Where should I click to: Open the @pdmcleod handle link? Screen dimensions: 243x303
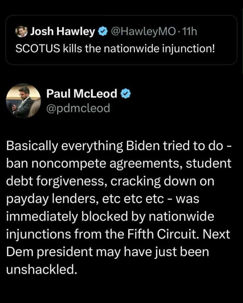78,108
